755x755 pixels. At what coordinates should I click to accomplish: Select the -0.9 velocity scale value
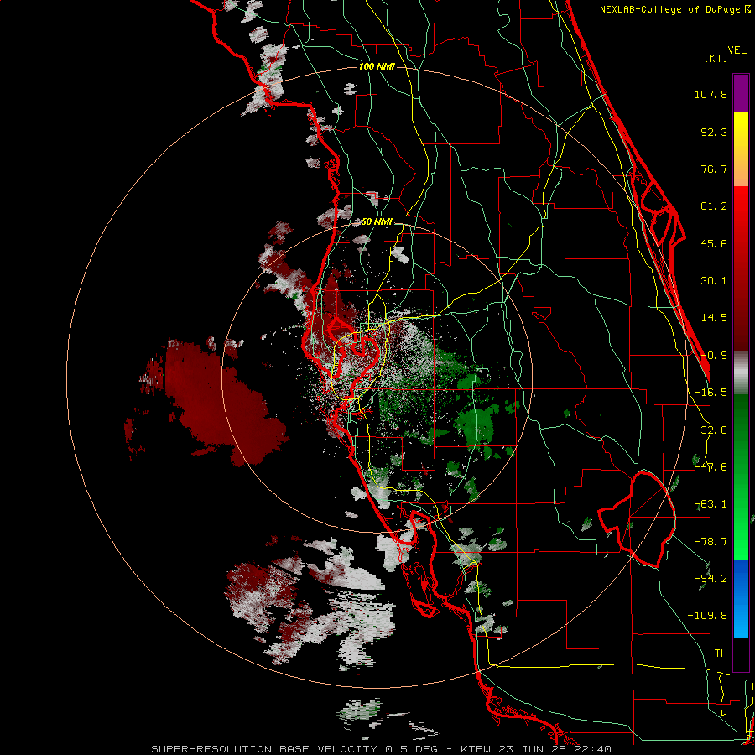(714, 356)
